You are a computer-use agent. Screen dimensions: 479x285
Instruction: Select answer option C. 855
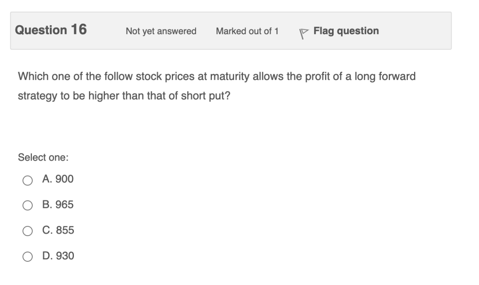click(x=58, y=230)
